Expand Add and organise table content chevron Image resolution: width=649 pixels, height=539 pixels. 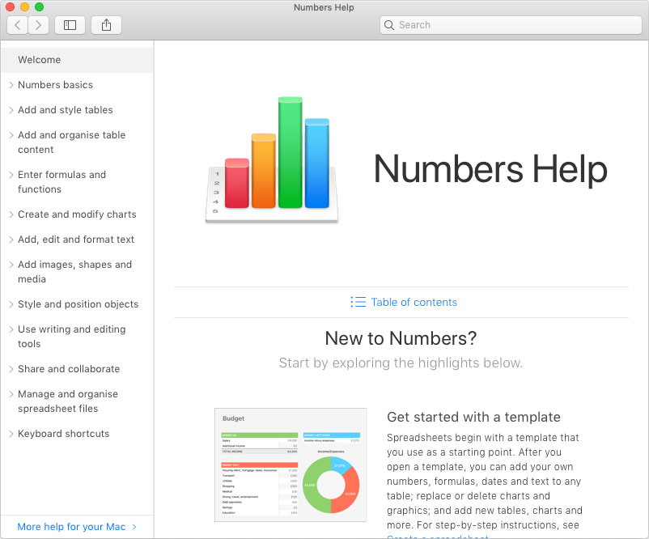pyautogui.click(x=11, y=135)
